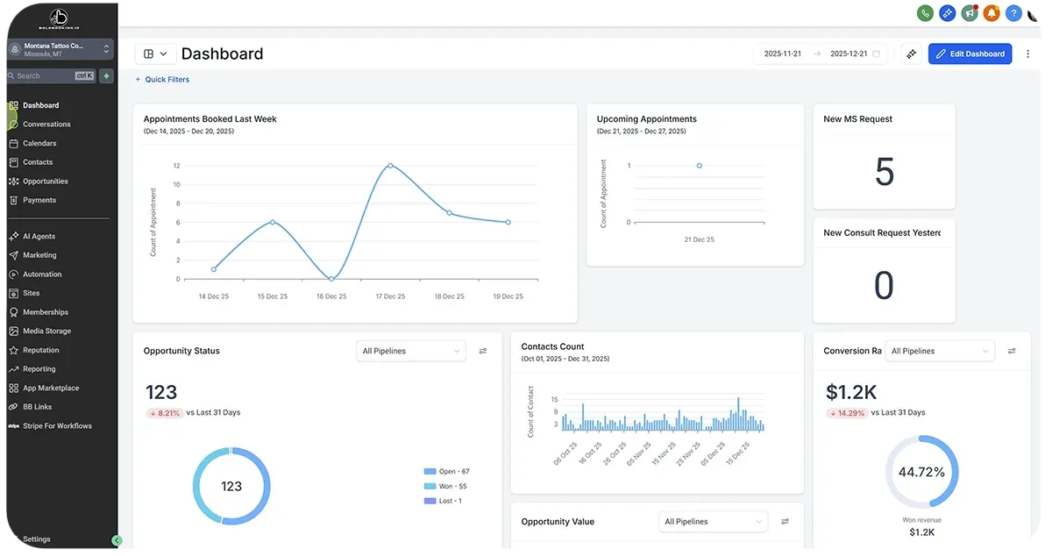Viewport: 1052px width, 556px height.
Task: Open the blue help question mark icon
Action: coord(1013,13)
